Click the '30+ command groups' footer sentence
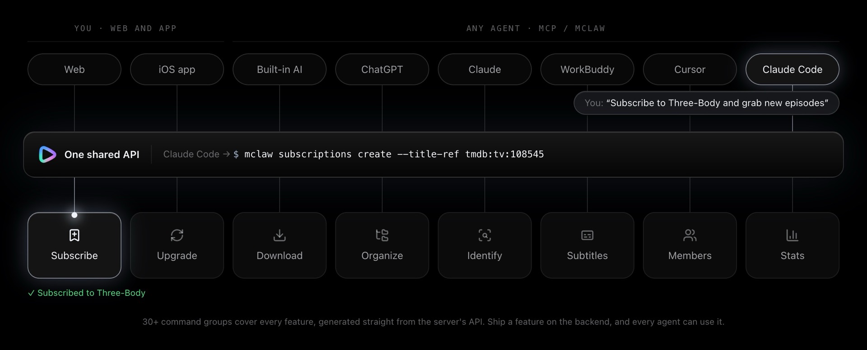Viewport: 867px width, 350px height. coord(433,322)
